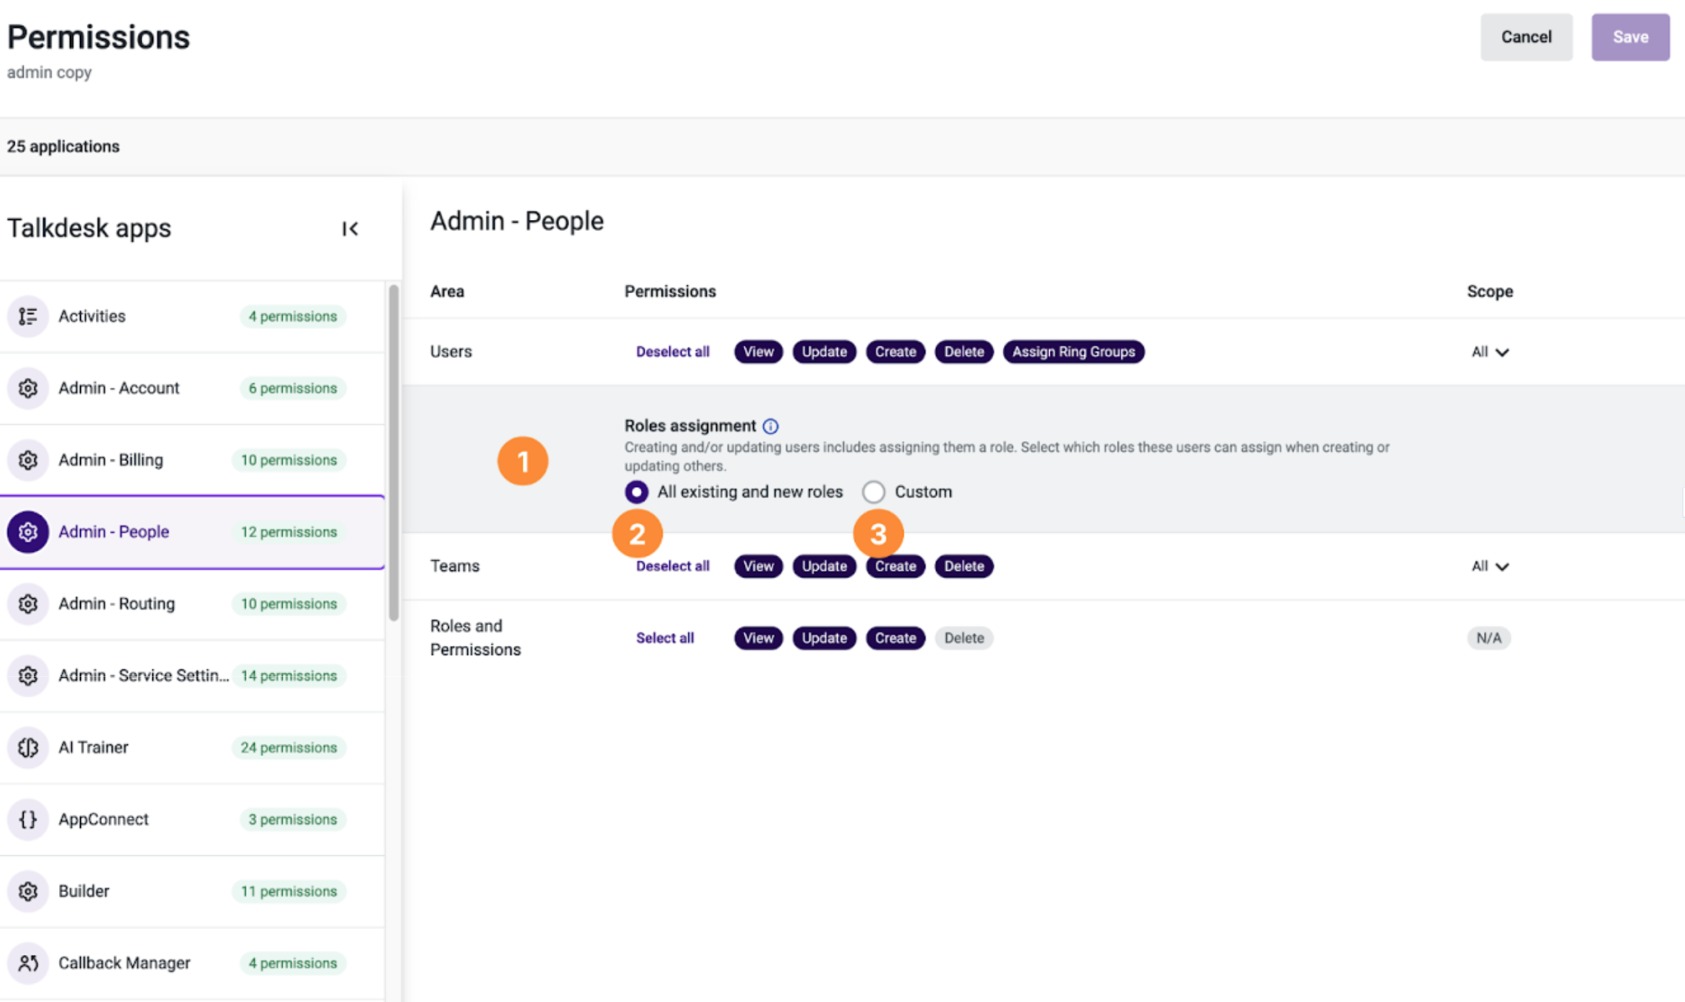The image size is (1685, 1002).
Task: Click the 12 permissions badge
Action: (x=288, y=532)
